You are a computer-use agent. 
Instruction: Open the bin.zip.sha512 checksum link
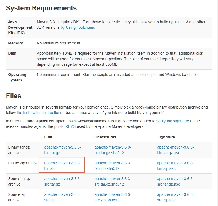pos(113,166)
